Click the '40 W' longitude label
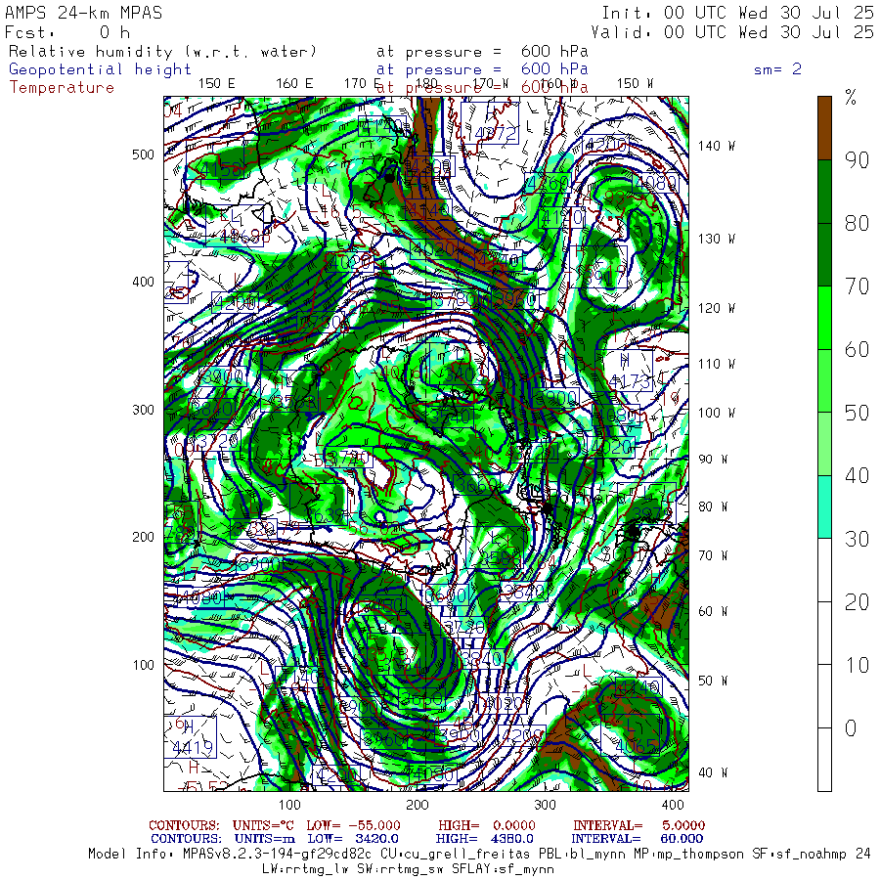This screenshot has width=880, height=880. pos(713,772)
